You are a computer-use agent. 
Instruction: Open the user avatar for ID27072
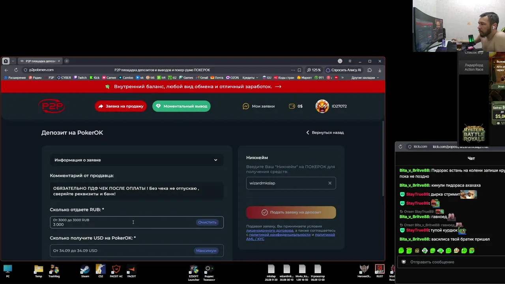[x=322, y=106]
